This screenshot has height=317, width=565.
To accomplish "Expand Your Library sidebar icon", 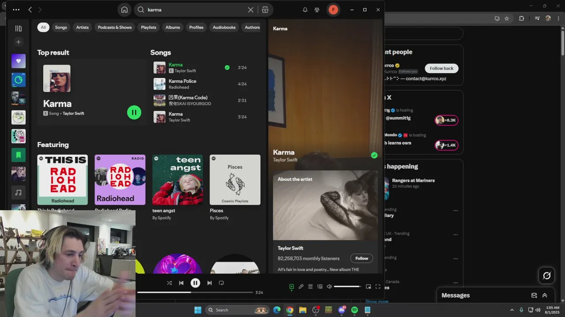I will (x=18, y=29).
